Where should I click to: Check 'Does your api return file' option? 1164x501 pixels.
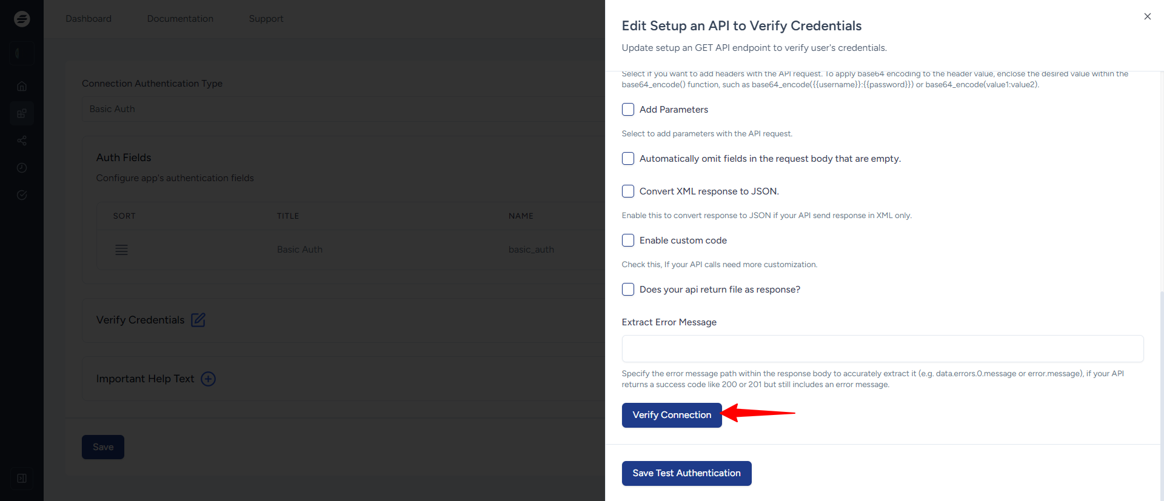click(628, 290)
